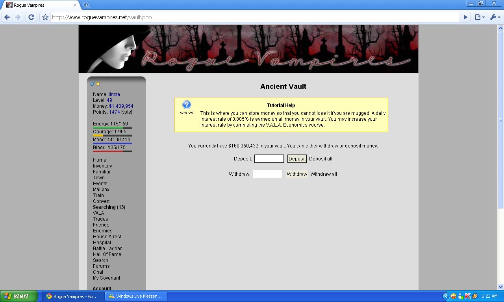504x302 pixels.
Task: Open Events page
Action: (100, 184)
